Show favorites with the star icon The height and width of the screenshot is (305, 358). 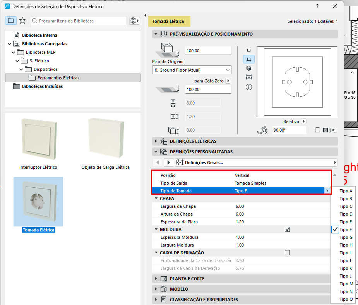(22, 21)
